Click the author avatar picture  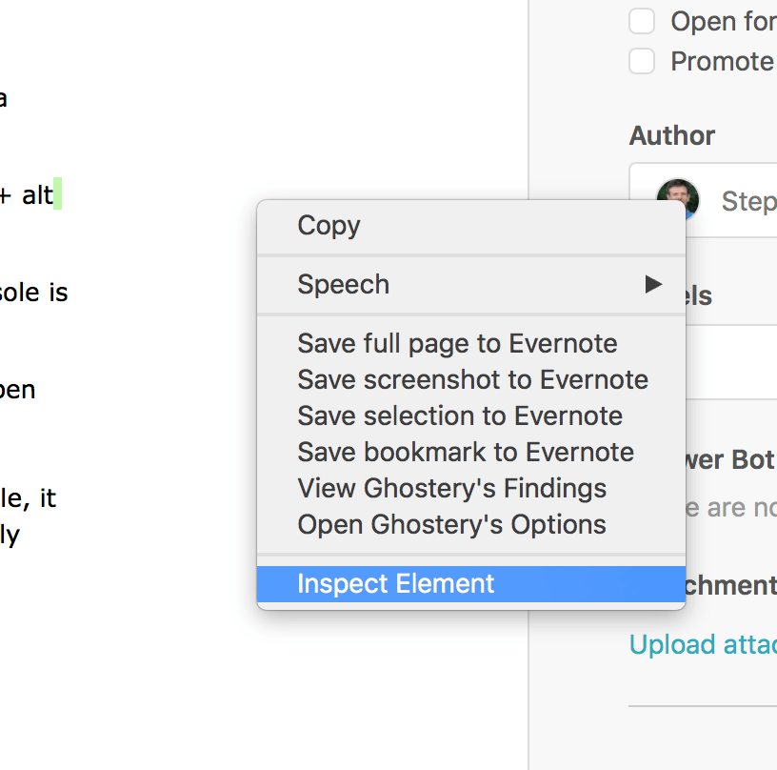(x=678, y=200)
